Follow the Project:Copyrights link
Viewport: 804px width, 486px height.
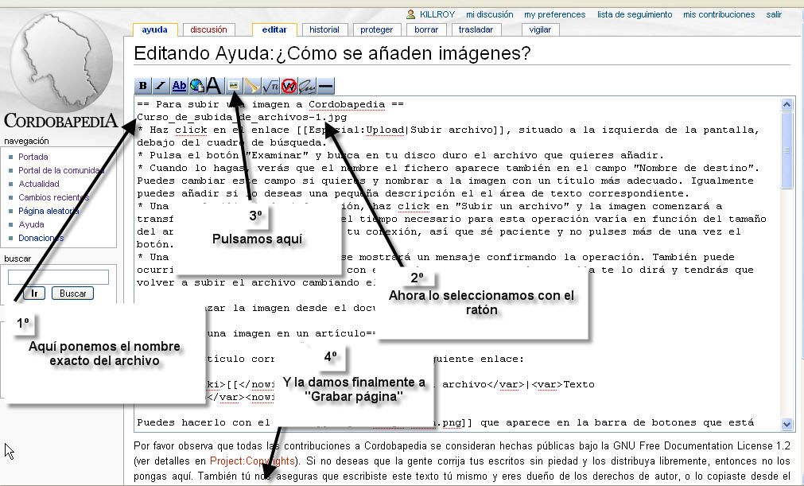pos(252,461)
